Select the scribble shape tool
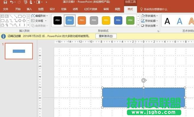This screenshot has width=194, height=117. (7, 25)
